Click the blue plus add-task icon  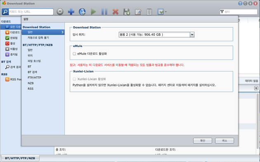pos(71,12)
